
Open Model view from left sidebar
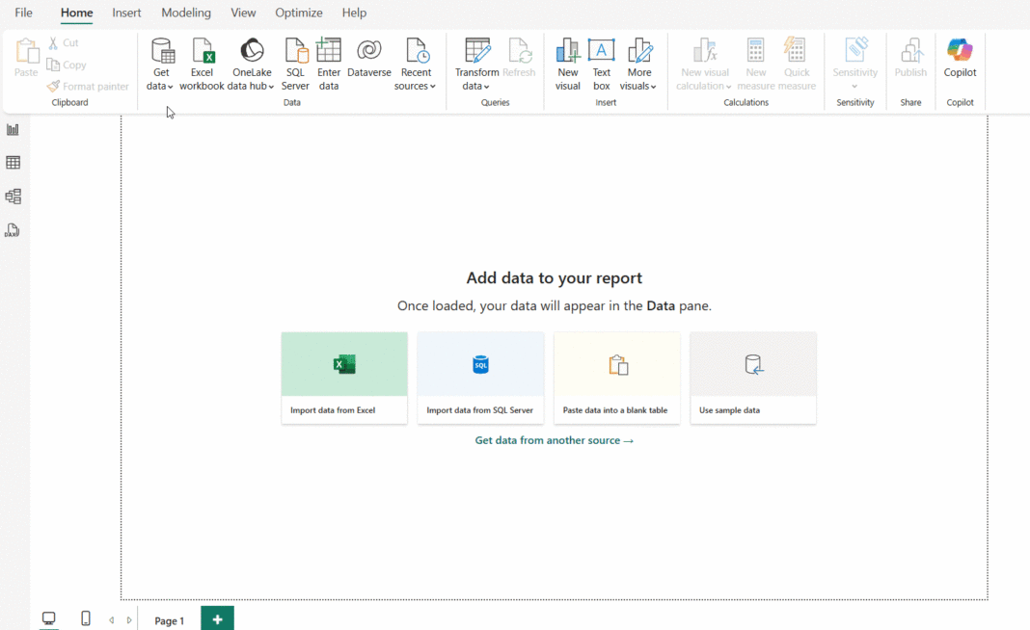click(13, 197)
